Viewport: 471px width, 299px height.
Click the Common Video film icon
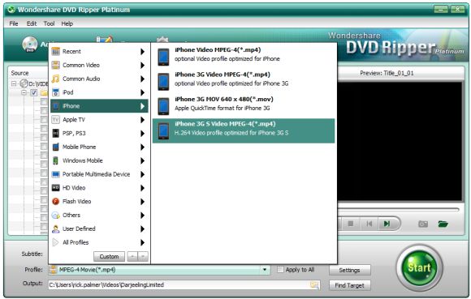pos(55,65)
